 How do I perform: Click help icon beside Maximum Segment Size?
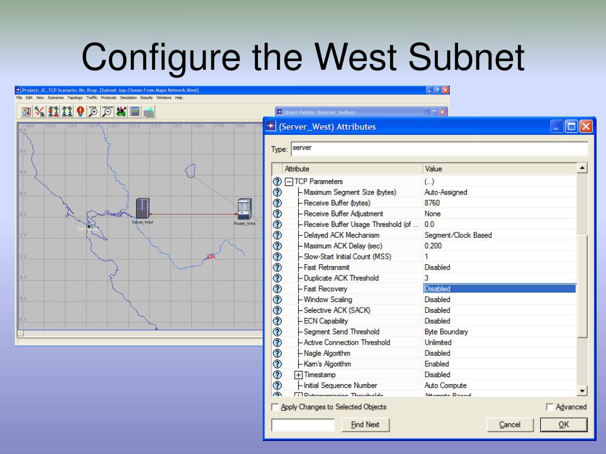pyautogui.click(x=277, y=192)
